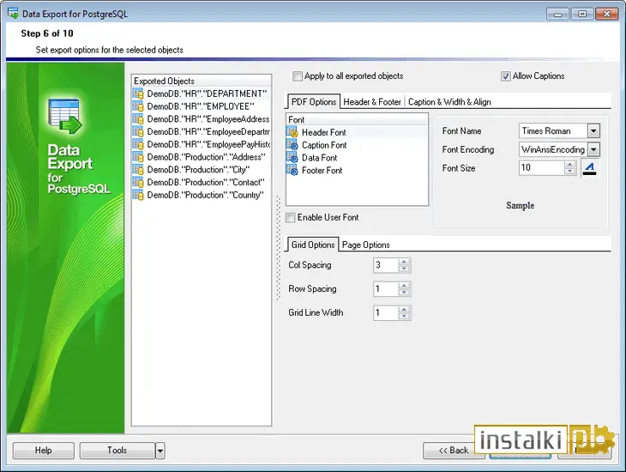Click the Grid Line Width input field
The image size is (626, 472).
click(x=386, y=313)
